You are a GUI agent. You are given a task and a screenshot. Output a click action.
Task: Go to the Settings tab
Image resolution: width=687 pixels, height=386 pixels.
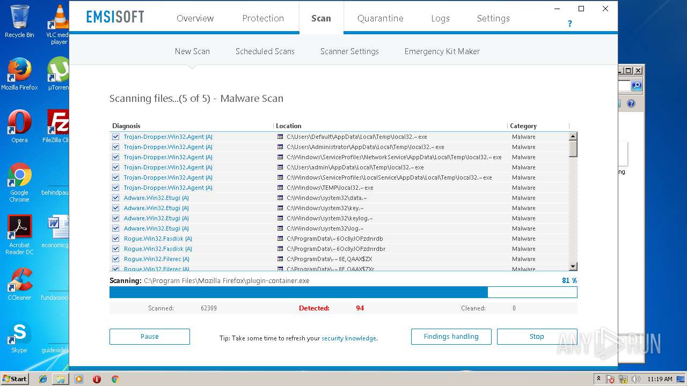pyautogui.click(x=493, y=18)
